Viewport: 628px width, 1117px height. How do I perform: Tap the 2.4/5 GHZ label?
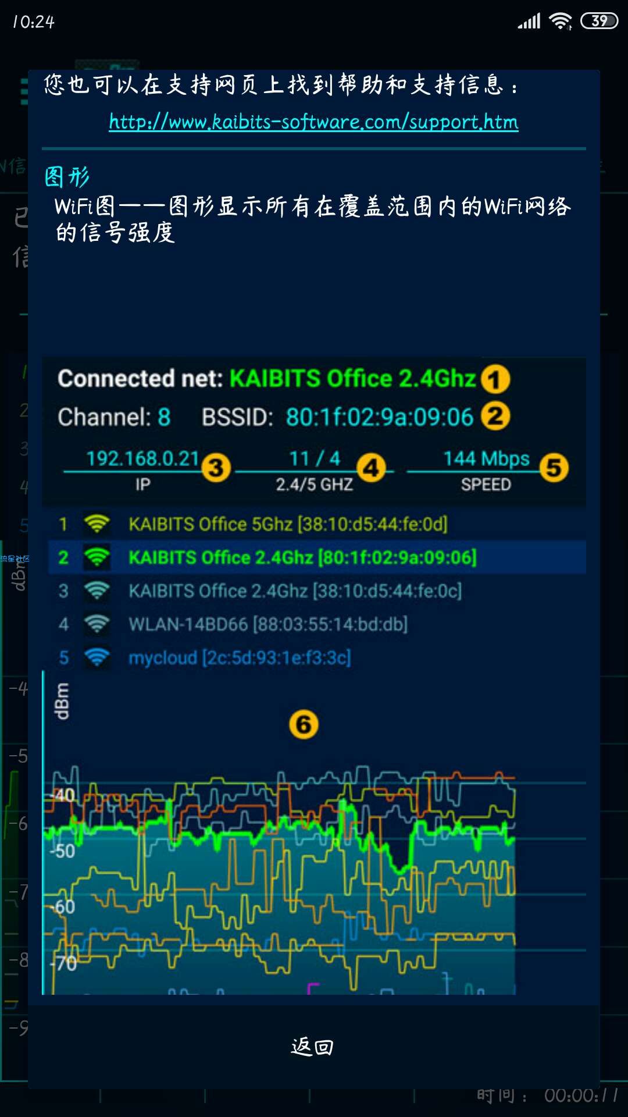(x=315, y=485)
